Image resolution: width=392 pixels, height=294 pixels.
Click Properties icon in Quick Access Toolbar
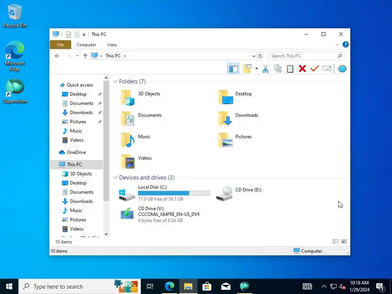pos(68,34)
